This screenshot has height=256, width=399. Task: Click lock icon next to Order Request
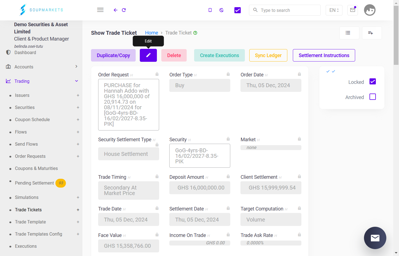(157, 74)
